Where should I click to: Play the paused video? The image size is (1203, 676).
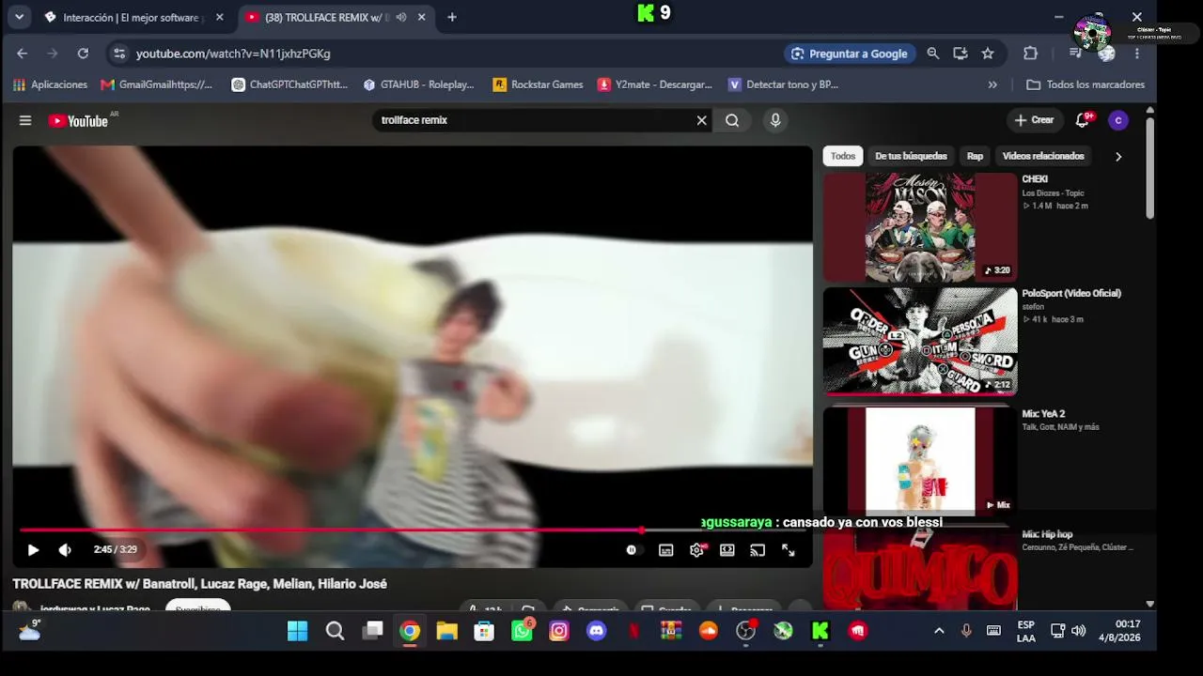tap(33, 550)
